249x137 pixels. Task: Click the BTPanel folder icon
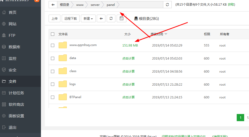tap(63, 97)
